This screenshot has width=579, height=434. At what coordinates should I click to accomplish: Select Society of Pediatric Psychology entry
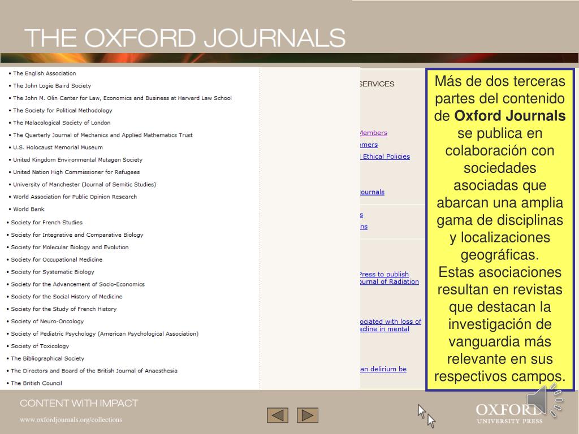tap(105, 333)
